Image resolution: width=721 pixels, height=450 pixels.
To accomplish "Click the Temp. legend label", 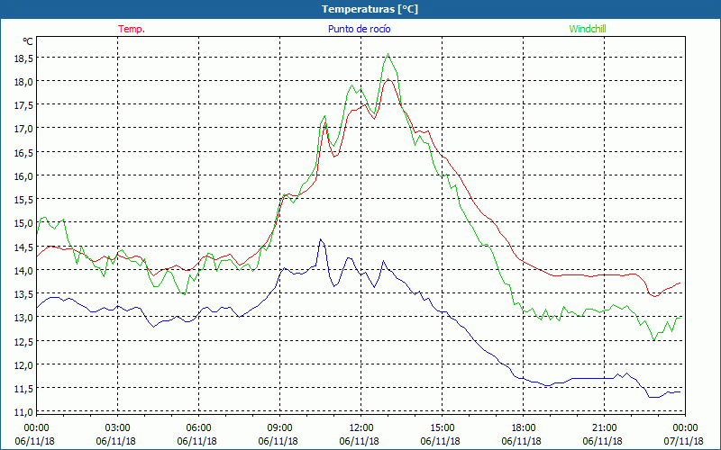I will point(132,29).
